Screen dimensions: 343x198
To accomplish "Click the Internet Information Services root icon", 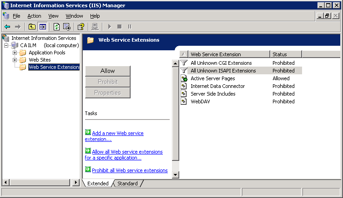I will point(6,38).
